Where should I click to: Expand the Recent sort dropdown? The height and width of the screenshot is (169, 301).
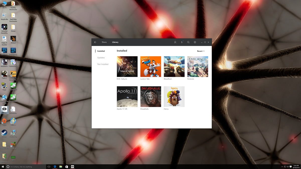[x=201, y=51]
